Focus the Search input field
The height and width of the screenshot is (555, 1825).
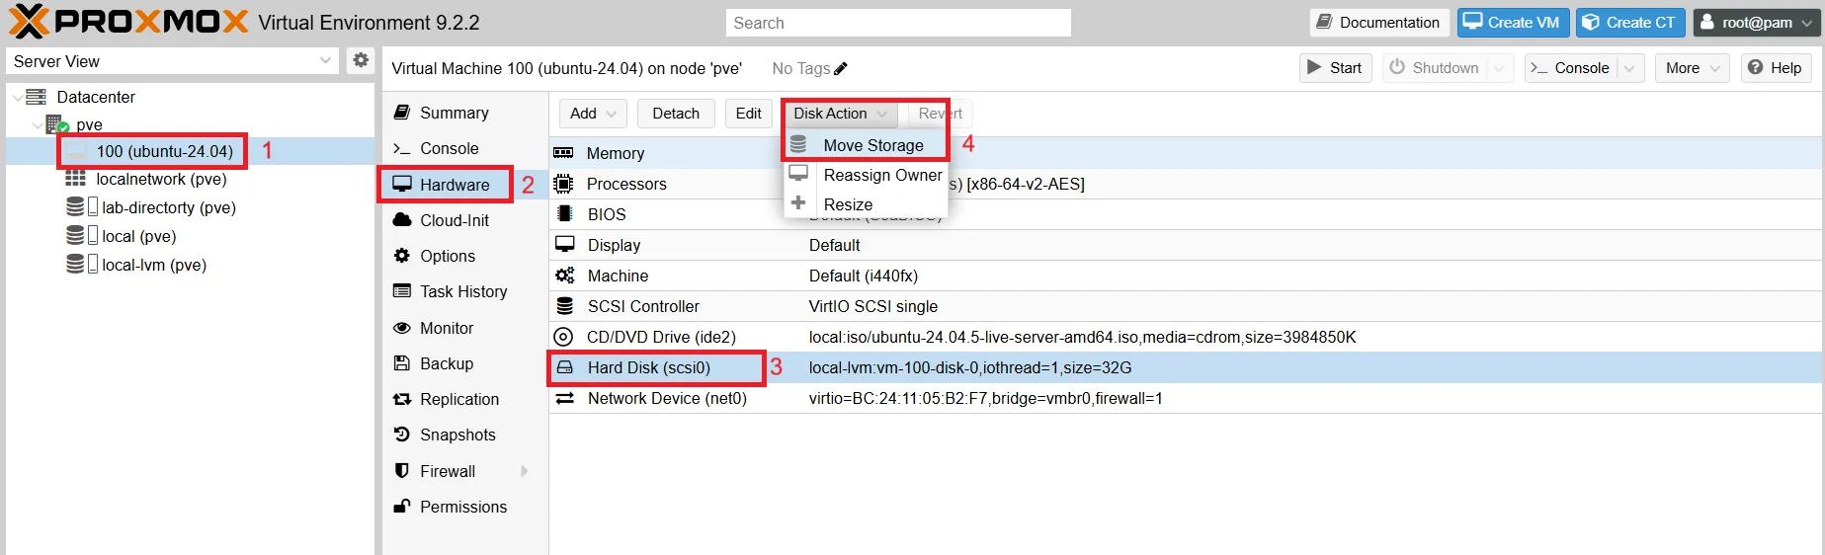point(898,23)
